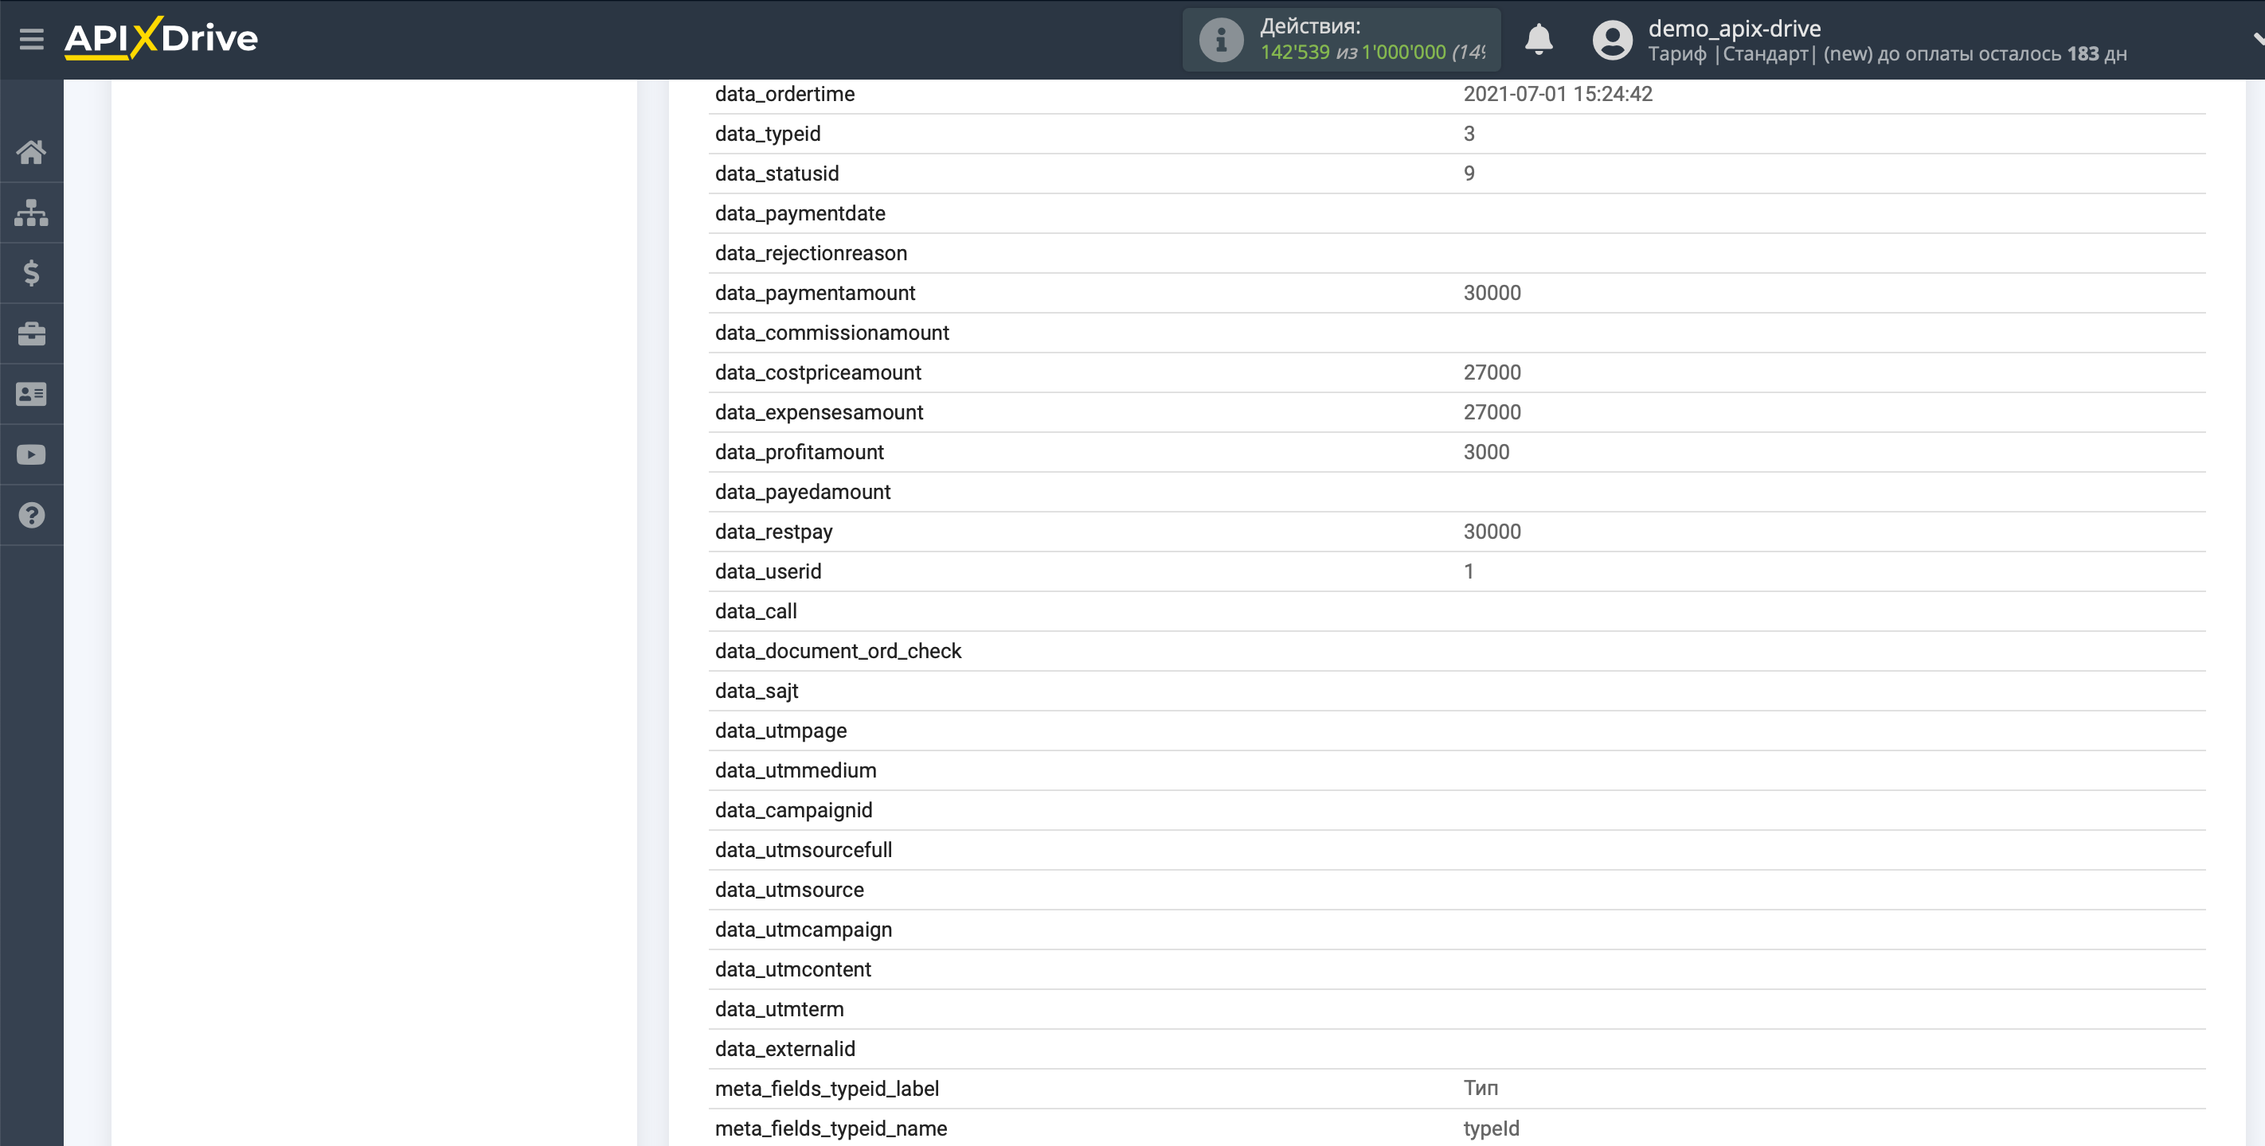
Task: Select the data_paymentdate row
Action: (1457, 213)
